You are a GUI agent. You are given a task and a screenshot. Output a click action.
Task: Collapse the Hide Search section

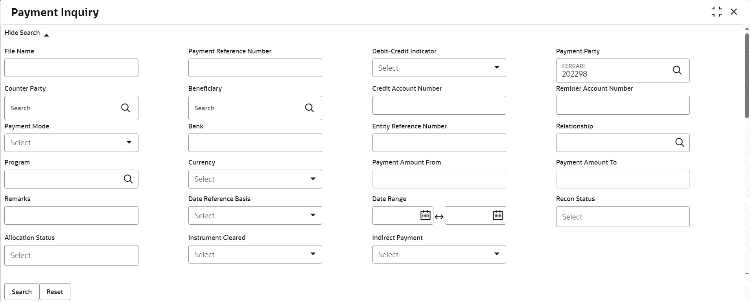click(x=26, y=33)
